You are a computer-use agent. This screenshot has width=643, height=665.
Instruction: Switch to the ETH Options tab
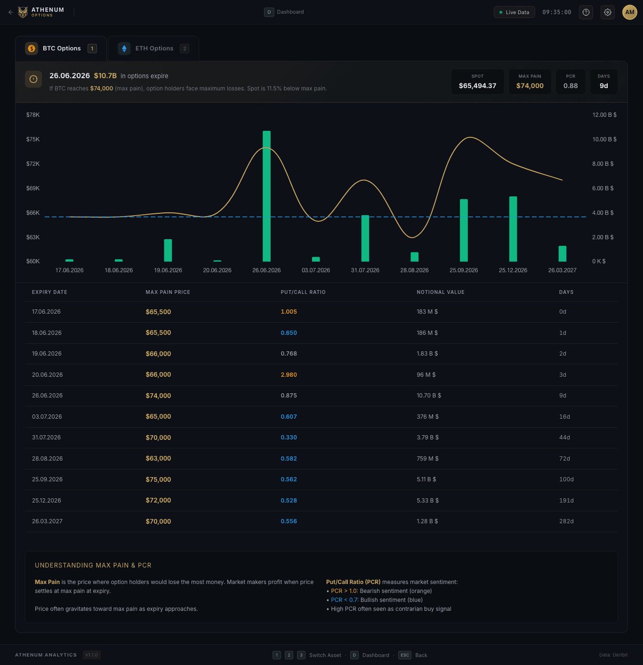click(x=153, y=49)
